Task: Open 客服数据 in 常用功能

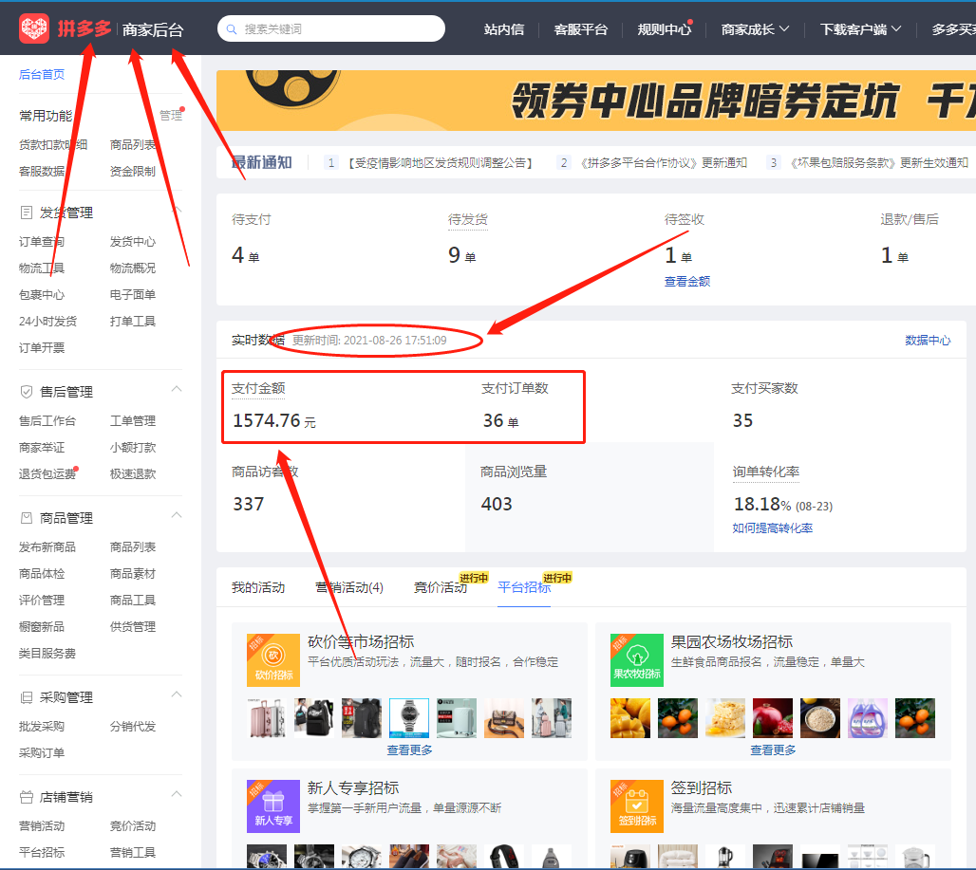Action: 42,172
